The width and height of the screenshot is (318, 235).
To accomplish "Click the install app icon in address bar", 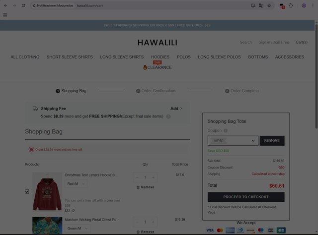I will point(253,5).
